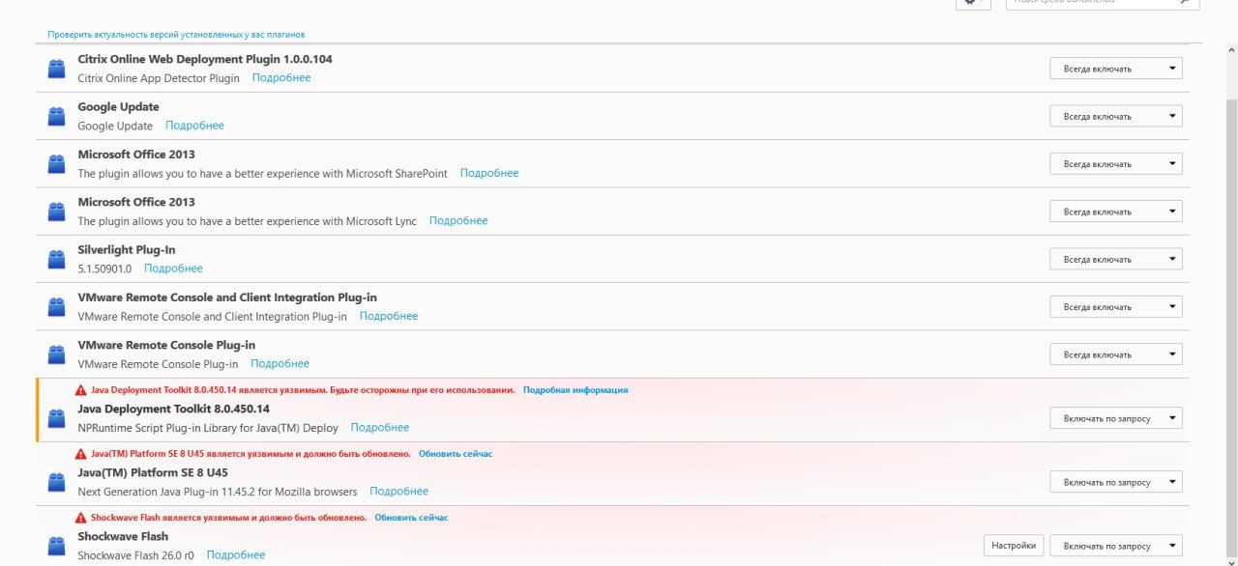Click 'Обновить сейчас' in the Shockwave Flash warning
This screenshot has width=1238, height=566.
pyautogui.click(x=411, y=518)
